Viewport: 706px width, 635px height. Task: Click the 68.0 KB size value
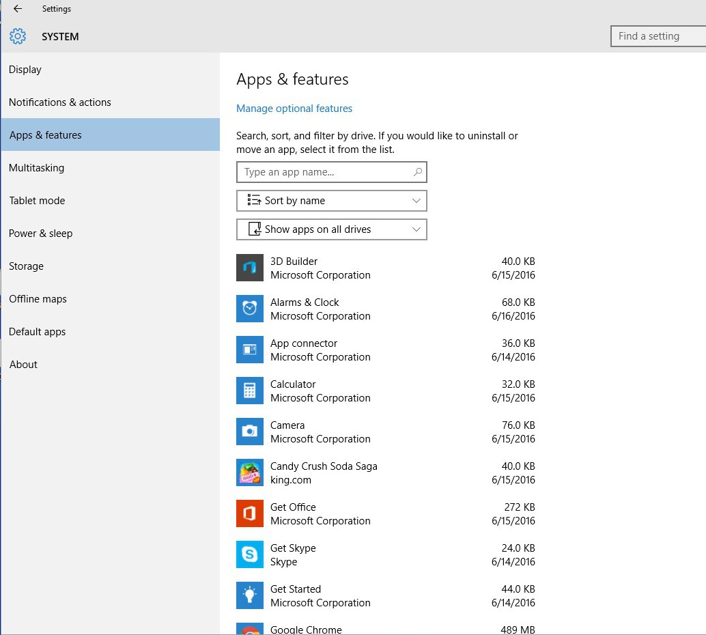click(x=518, y=302)
